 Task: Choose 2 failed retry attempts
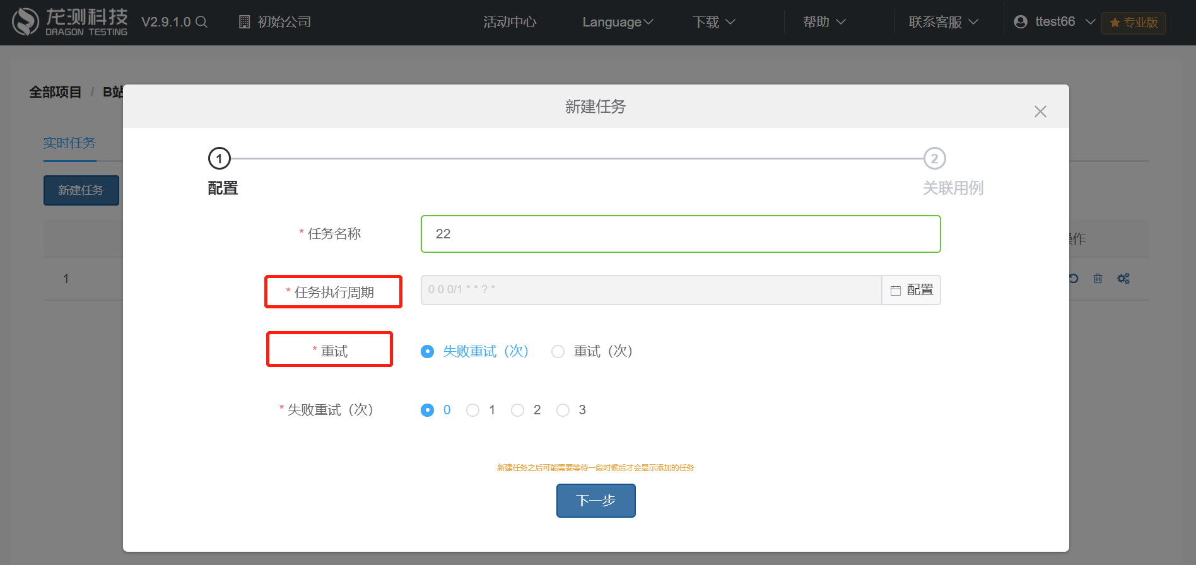(x=517, y=410)
